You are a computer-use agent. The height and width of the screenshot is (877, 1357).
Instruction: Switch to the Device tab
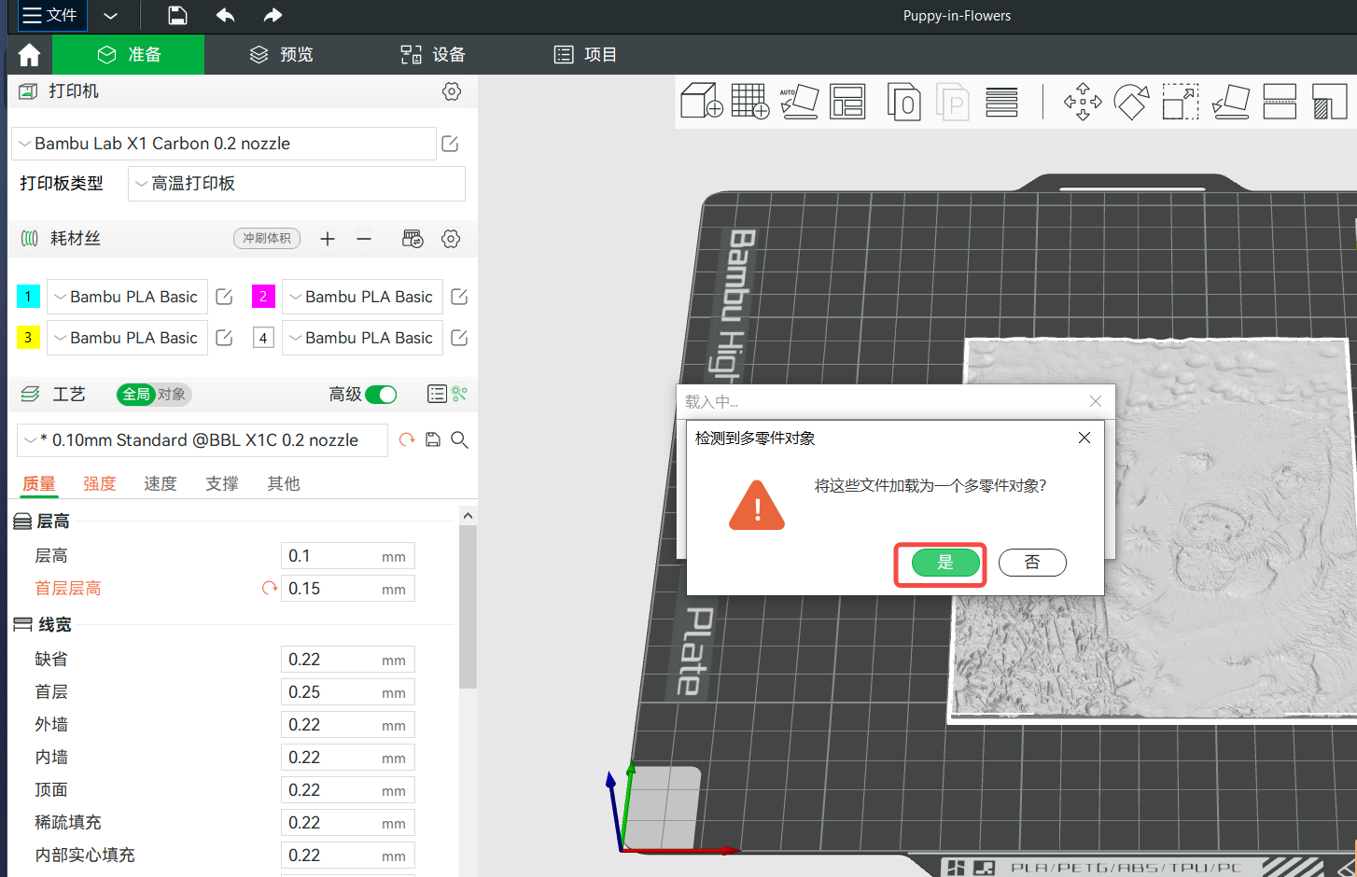point(433,55)
